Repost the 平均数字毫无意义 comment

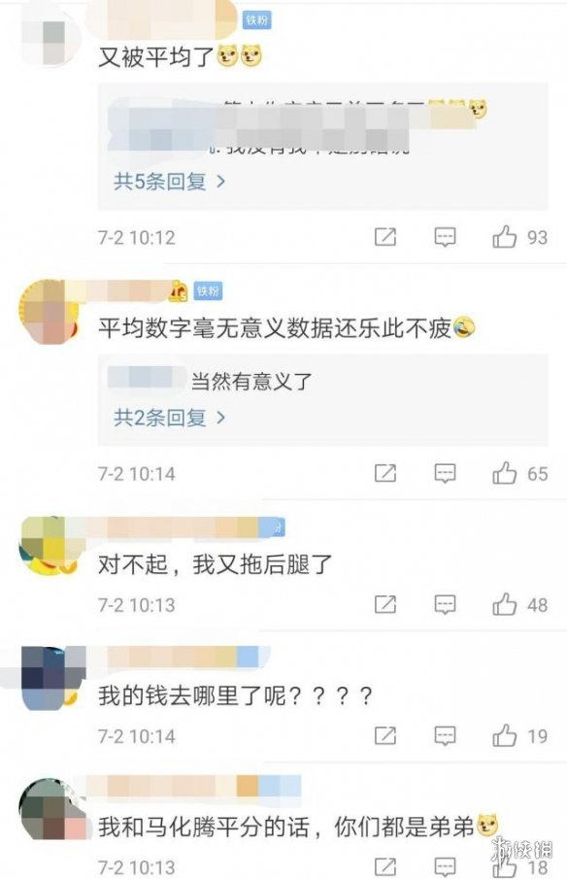point(385,473)
